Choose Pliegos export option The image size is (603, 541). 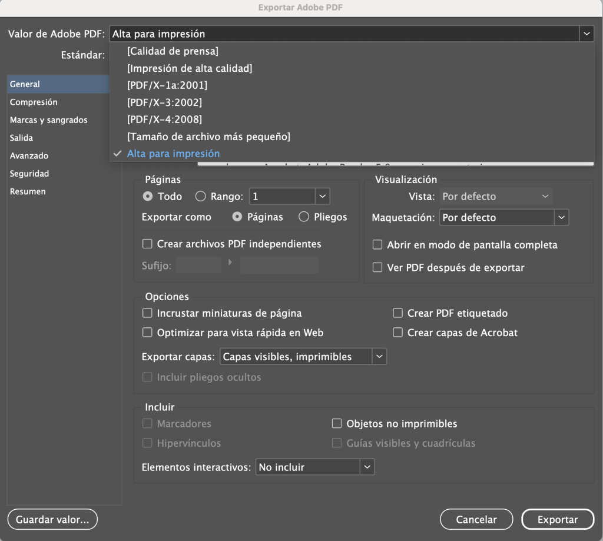pos(304,217)
